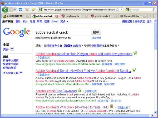Select 台灣的網頁 filter
The image size is (158, 118).
tap(9, 68)
